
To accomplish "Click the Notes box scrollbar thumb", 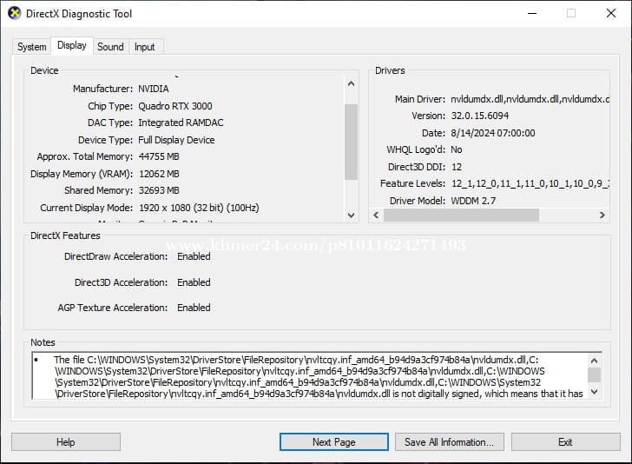I will click(594, 375).
